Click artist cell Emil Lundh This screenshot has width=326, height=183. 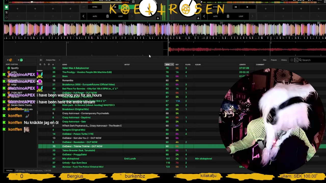click(130, 159)
